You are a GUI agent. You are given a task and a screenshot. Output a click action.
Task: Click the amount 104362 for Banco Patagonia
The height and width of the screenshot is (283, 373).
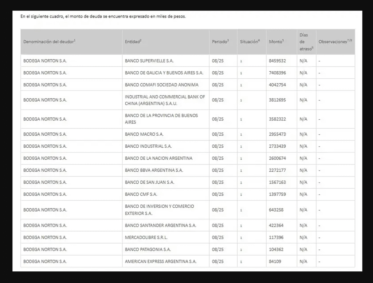click(x=276, y=250)
